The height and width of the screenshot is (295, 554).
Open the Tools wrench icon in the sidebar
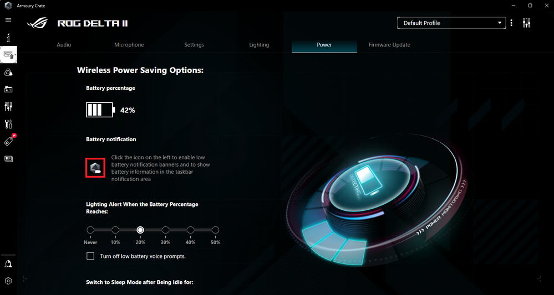(x=8, y=124)
